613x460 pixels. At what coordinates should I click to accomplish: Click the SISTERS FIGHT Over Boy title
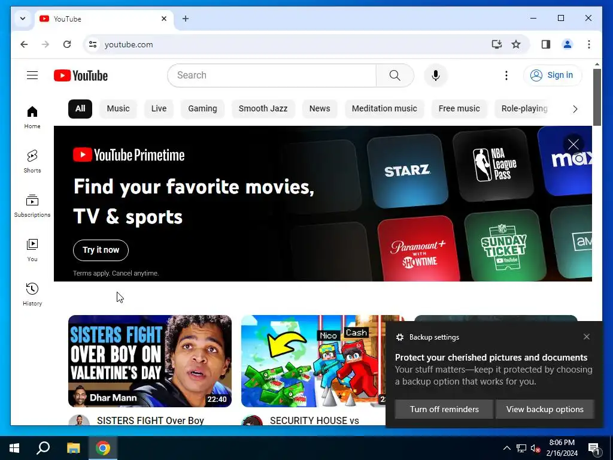point(150,420)
